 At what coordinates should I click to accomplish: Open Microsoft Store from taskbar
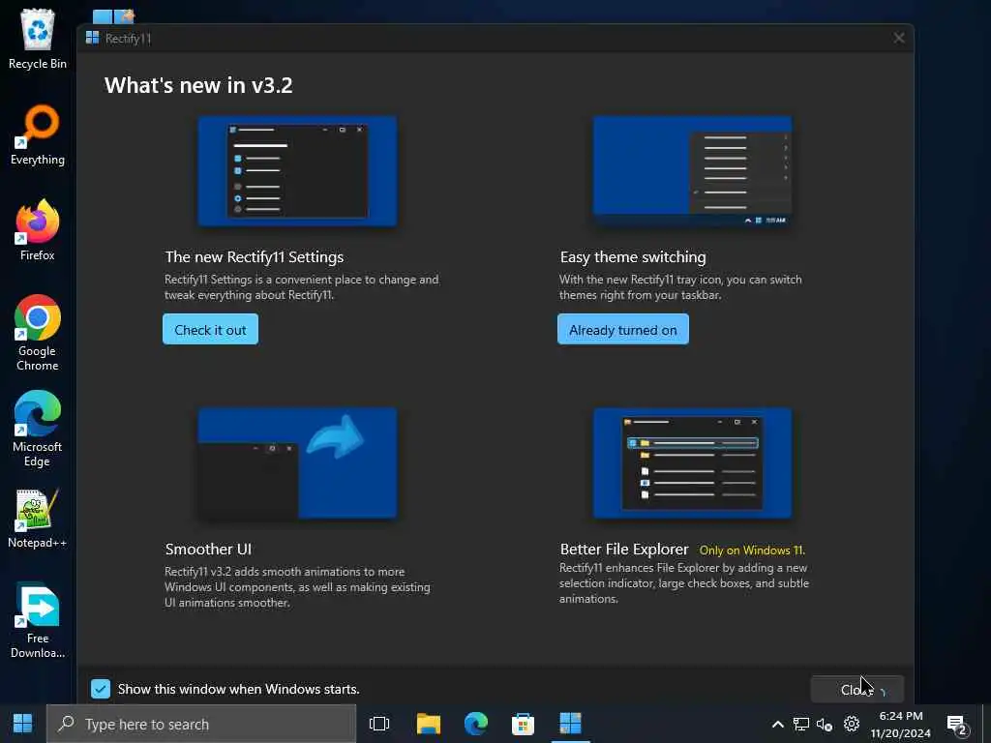(523, 724)
